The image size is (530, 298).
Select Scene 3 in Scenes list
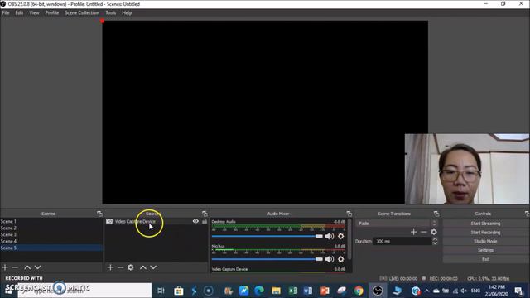[51, 234]
